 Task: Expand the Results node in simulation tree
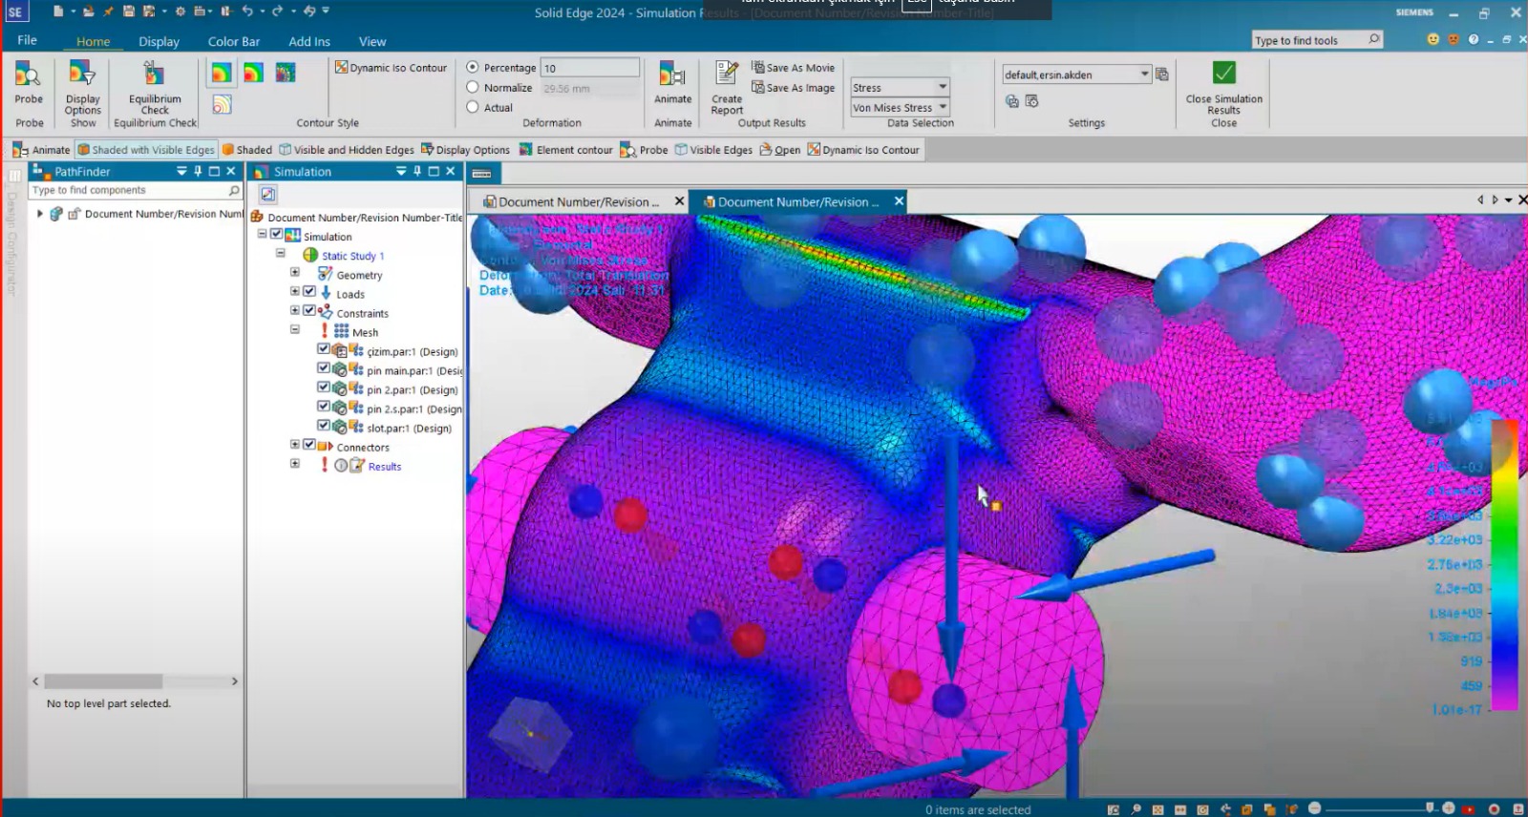295,464
